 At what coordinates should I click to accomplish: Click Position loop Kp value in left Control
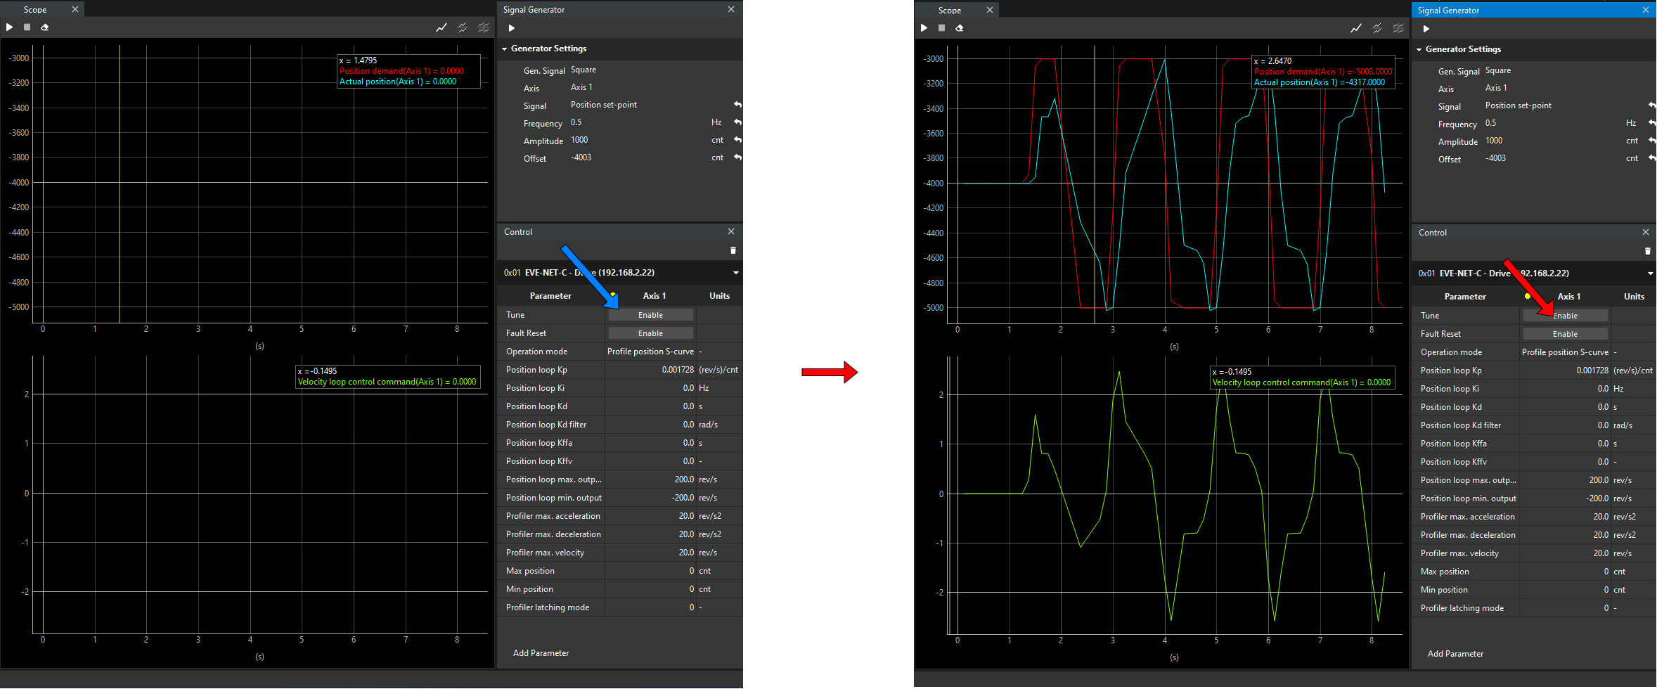pos(676,370)
